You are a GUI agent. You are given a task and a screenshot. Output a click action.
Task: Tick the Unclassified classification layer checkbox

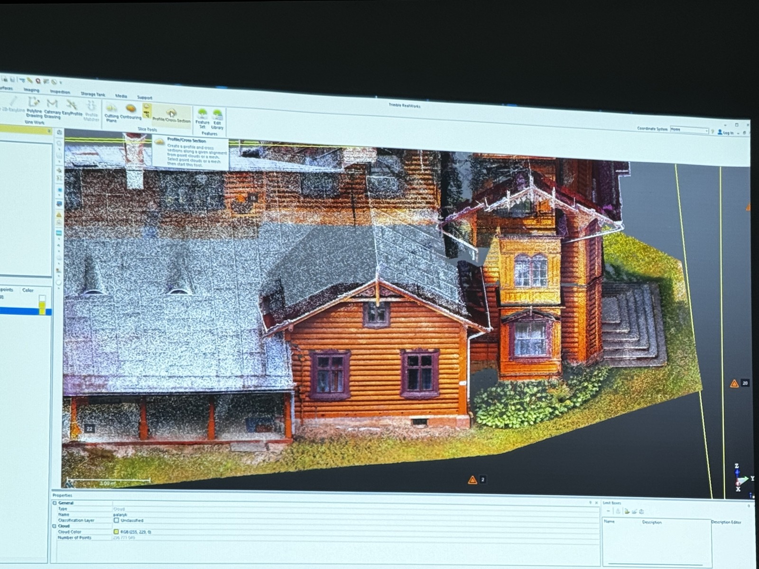tap(116, 520)
